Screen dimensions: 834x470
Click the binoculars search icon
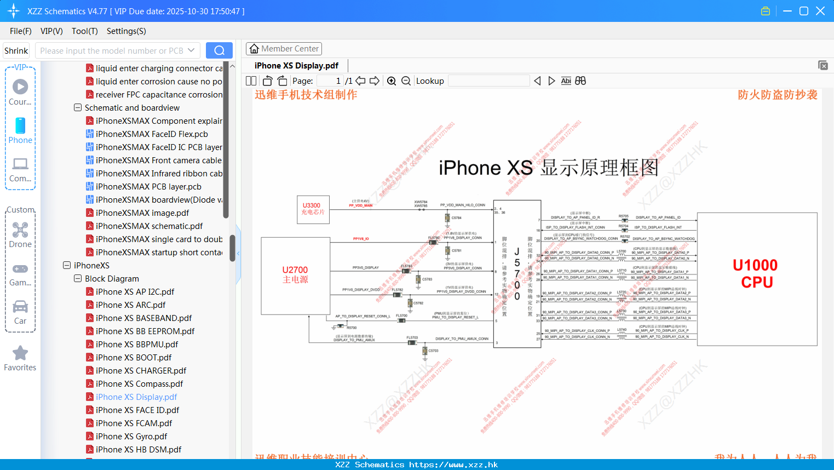[x=580, y=81]
